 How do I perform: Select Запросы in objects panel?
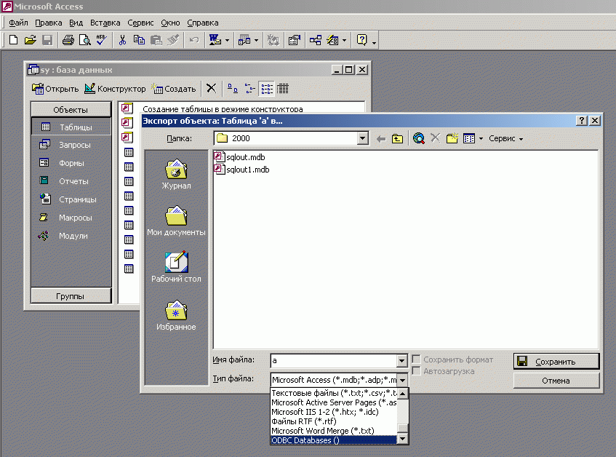click(x=71, y=145)
